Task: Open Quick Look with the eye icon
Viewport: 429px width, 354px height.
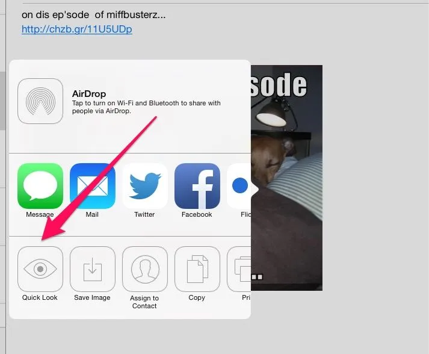Action: point(40,269)
